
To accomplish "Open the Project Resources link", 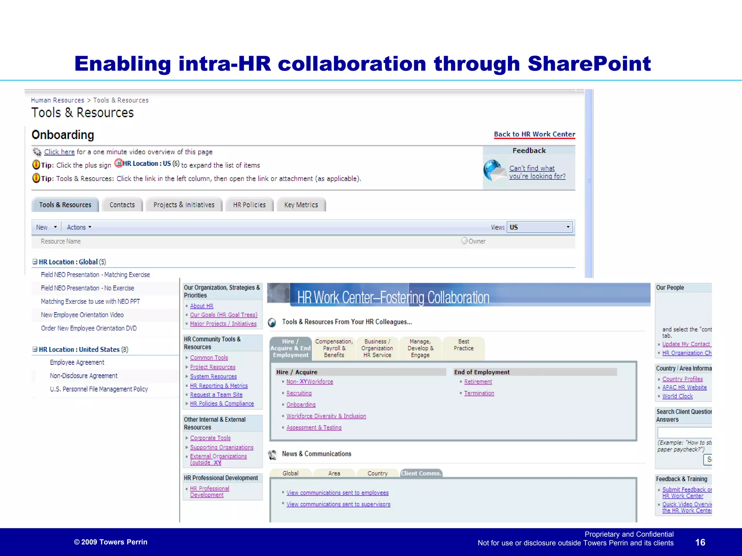I will 213,367.
